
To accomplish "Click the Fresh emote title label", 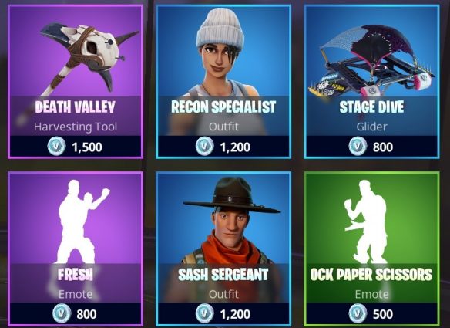I will (x=76, y=274).
